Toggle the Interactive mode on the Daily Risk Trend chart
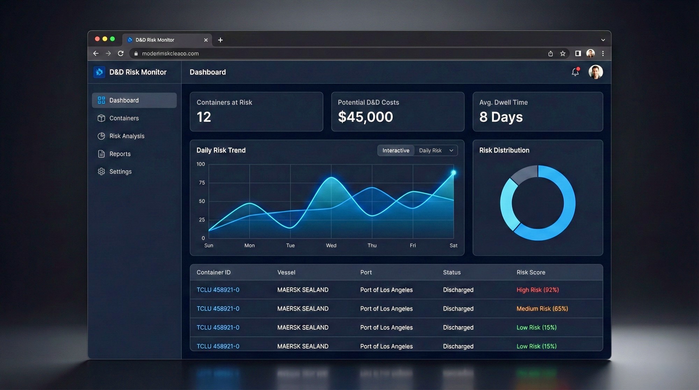The width and height of the screenshot is (699, 390). pos(395,150)
